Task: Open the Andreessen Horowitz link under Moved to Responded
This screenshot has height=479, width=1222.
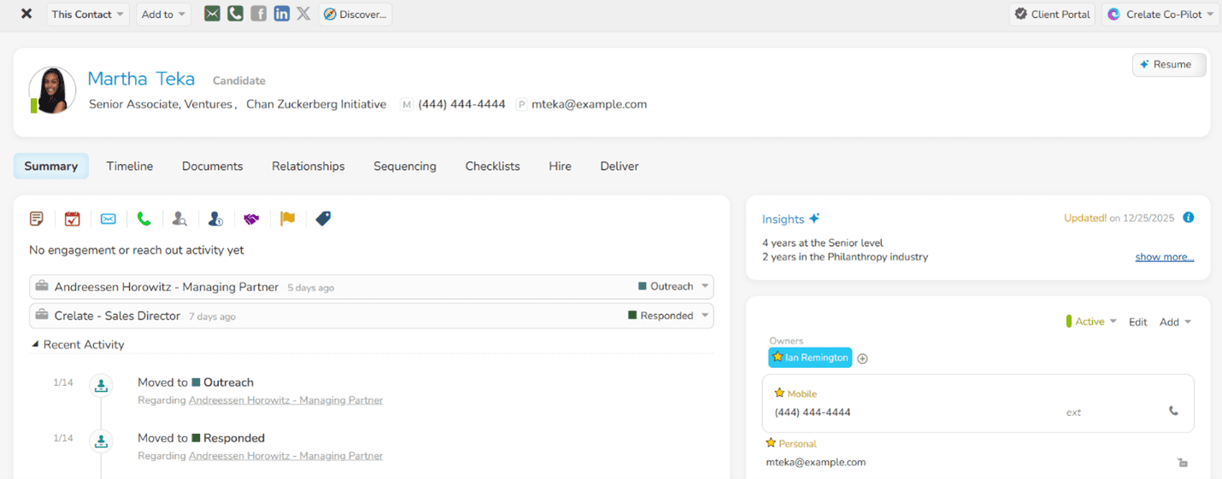Action: point(285,455)
